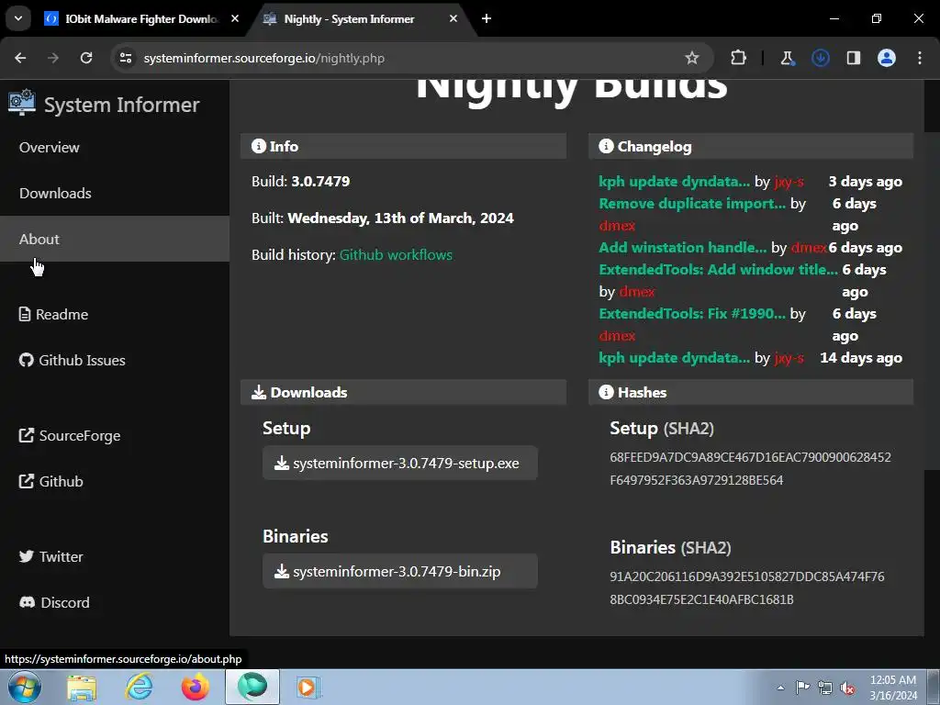Click the Twitter bird icon

[x=27, y=556]
